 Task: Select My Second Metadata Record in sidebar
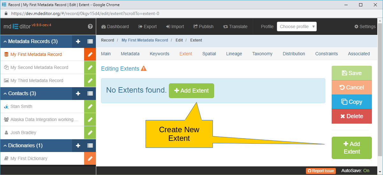(42, 67)
